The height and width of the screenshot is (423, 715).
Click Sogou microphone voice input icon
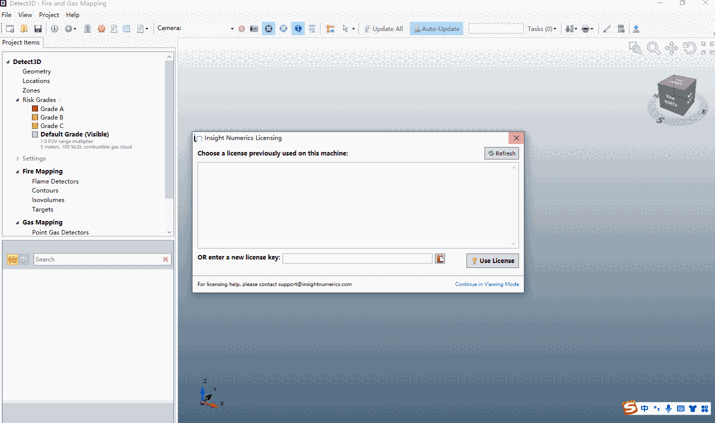click(x=668, y=408)
